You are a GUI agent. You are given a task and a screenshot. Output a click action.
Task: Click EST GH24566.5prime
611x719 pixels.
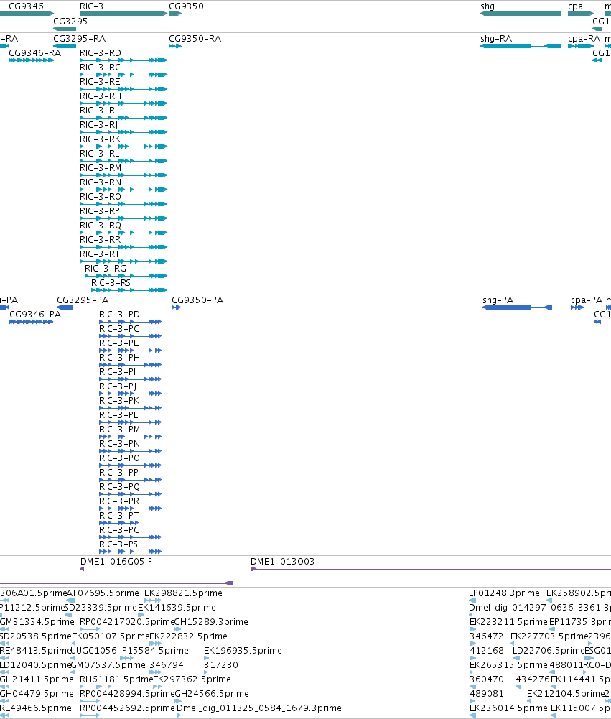[178, 700]
